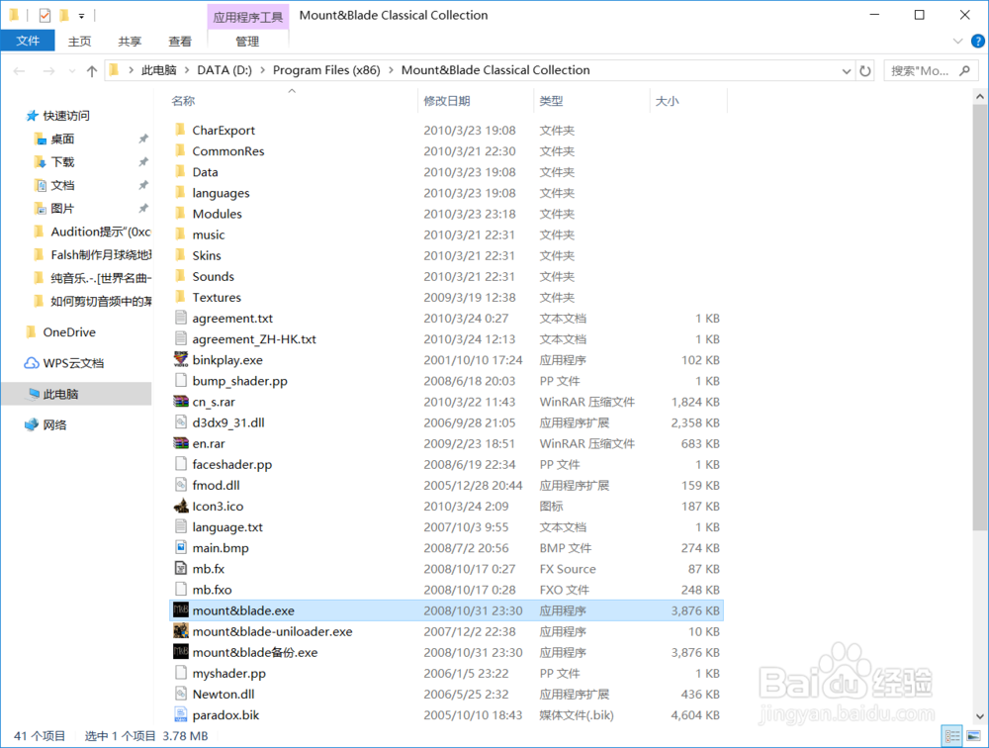Click the main.bmp image file icon
989x748 pixels.
point(181,547)
